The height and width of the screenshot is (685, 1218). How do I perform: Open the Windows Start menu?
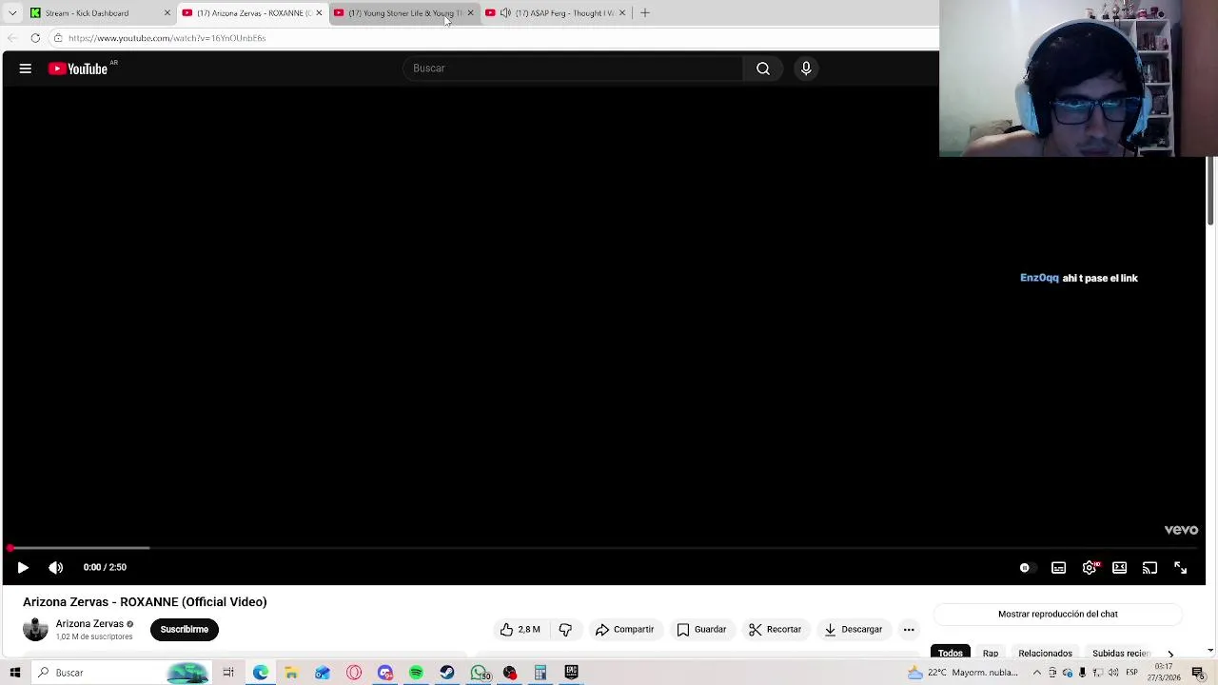point(14,673)
